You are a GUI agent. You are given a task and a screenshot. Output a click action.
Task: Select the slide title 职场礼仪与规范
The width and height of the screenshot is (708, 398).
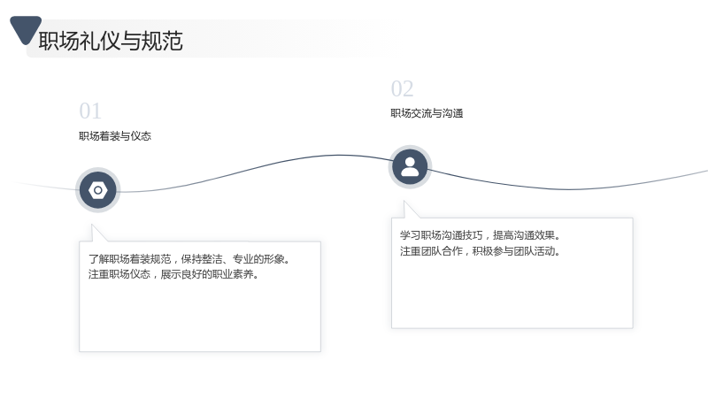click(111, 41)
